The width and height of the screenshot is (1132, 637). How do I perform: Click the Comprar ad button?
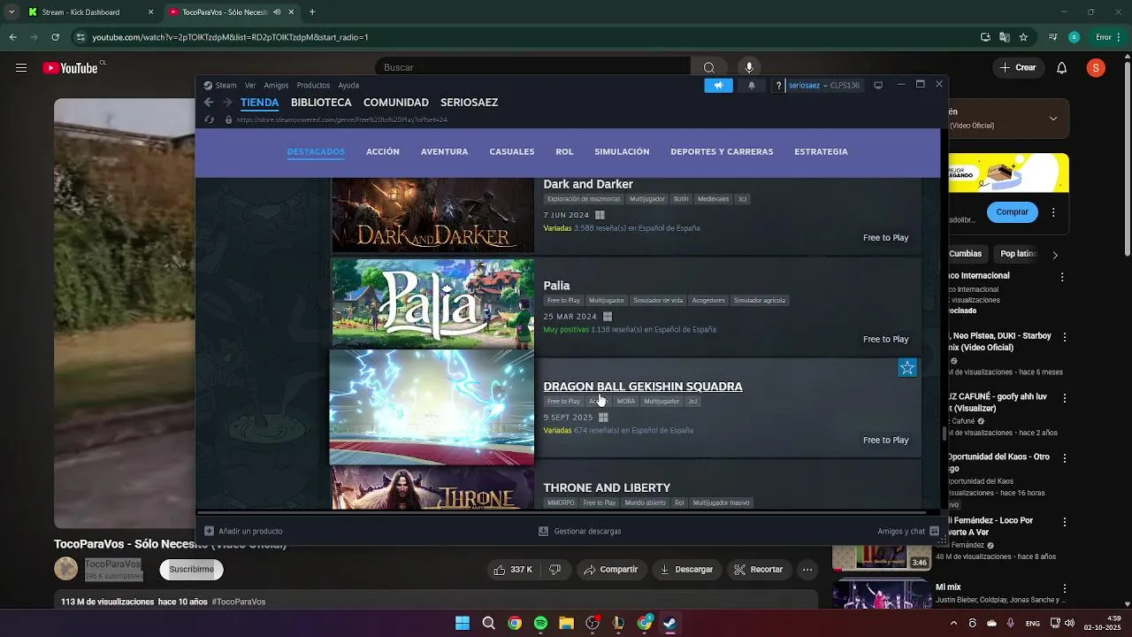point(1012,212)
